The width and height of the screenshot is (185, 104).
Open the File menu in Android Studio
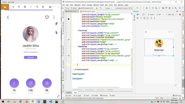63,5
